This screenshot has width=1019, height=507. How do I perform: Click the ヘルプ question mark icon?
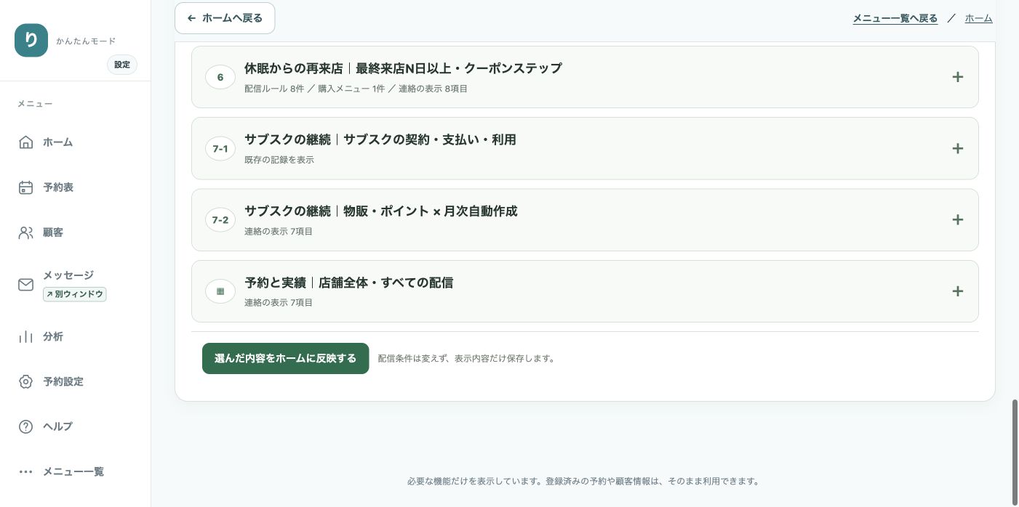[25, 427]
